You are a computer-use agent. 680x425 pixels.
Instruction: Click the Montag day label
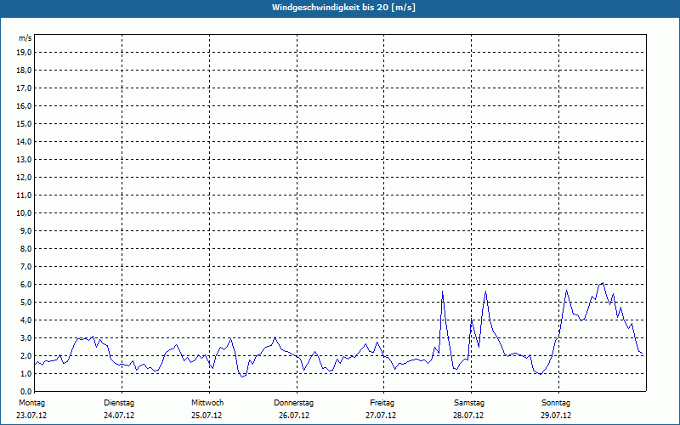click(31, 403)
